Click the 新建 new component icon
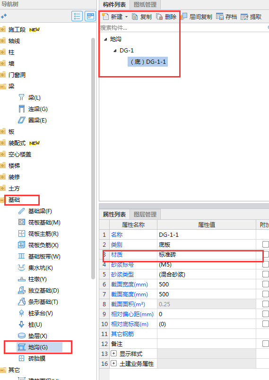269x380 pixels. [x=105, y=17]
